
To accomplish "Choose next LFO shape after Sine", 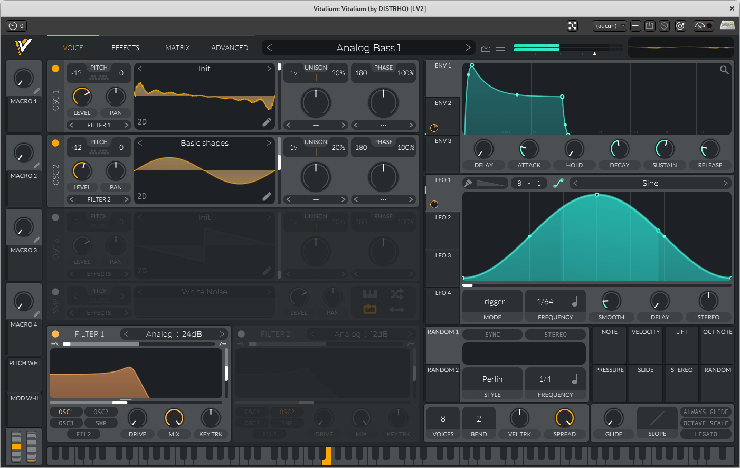I will (725, 183).
